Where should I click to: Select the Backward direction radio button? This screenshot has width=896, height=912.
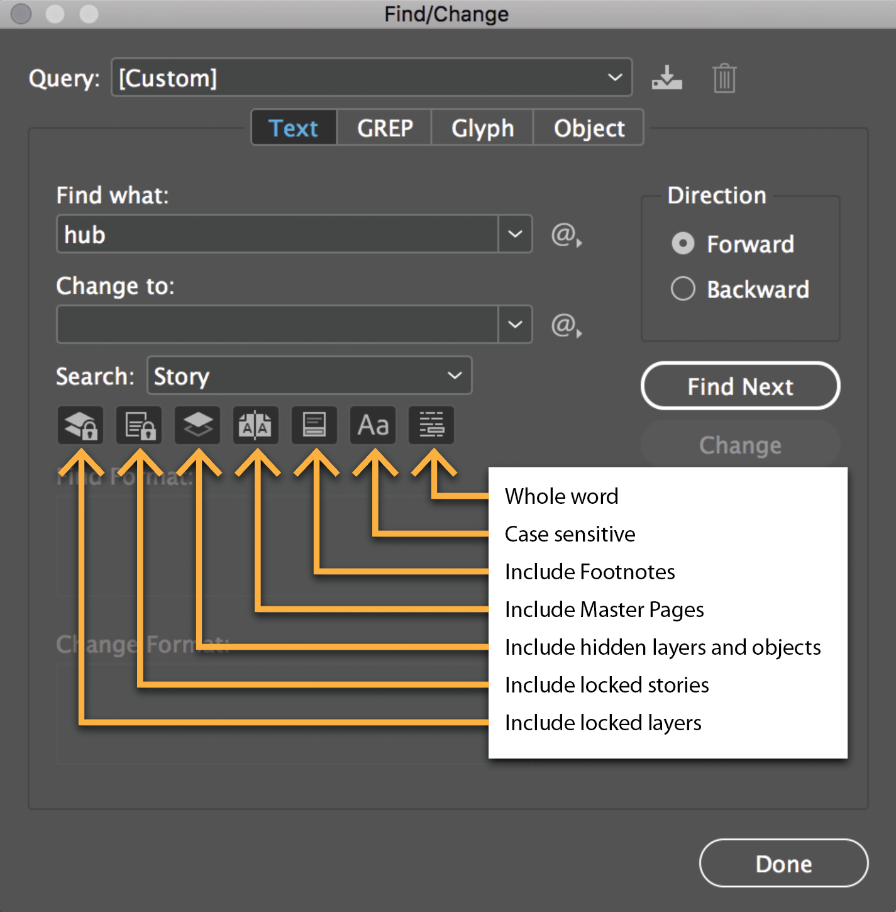click(x=683, y=289)
